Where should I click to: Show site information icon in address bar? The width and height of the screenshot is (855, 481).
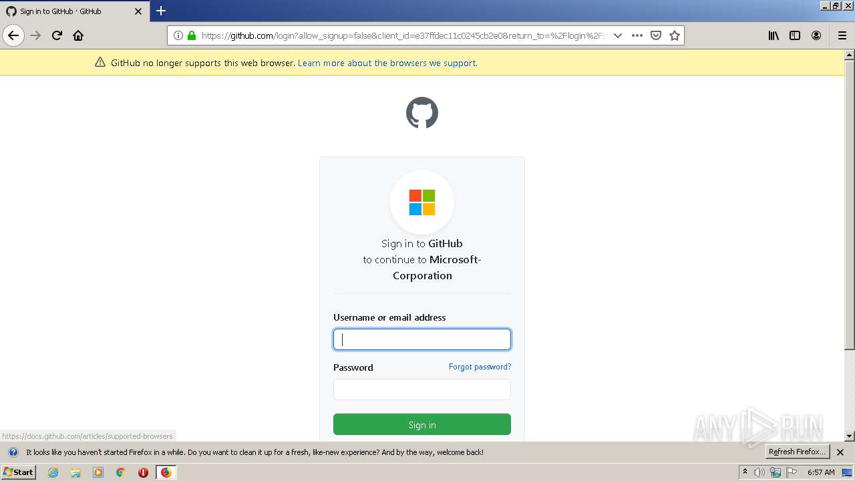178,35
